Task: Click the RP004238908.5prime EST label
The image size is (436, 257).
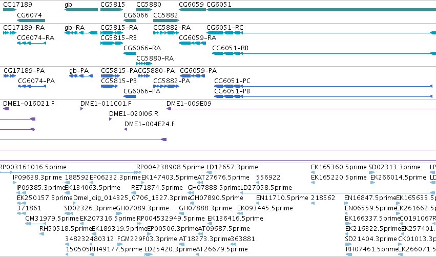Action: pyautogui.click(x=170, y=167)
